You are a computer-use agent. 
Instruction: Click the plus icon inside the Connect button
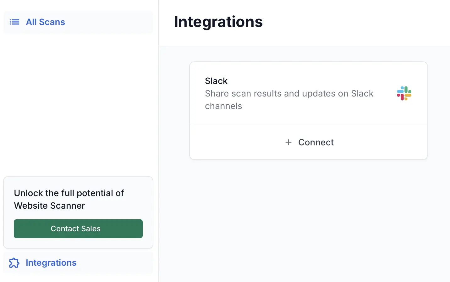tap(288, 142)
